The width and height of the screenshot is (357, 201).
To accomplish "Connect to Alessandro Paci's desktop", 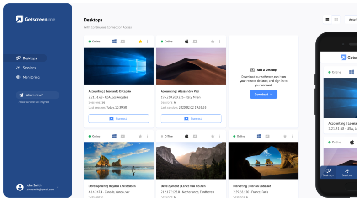I will pos(191,119).
